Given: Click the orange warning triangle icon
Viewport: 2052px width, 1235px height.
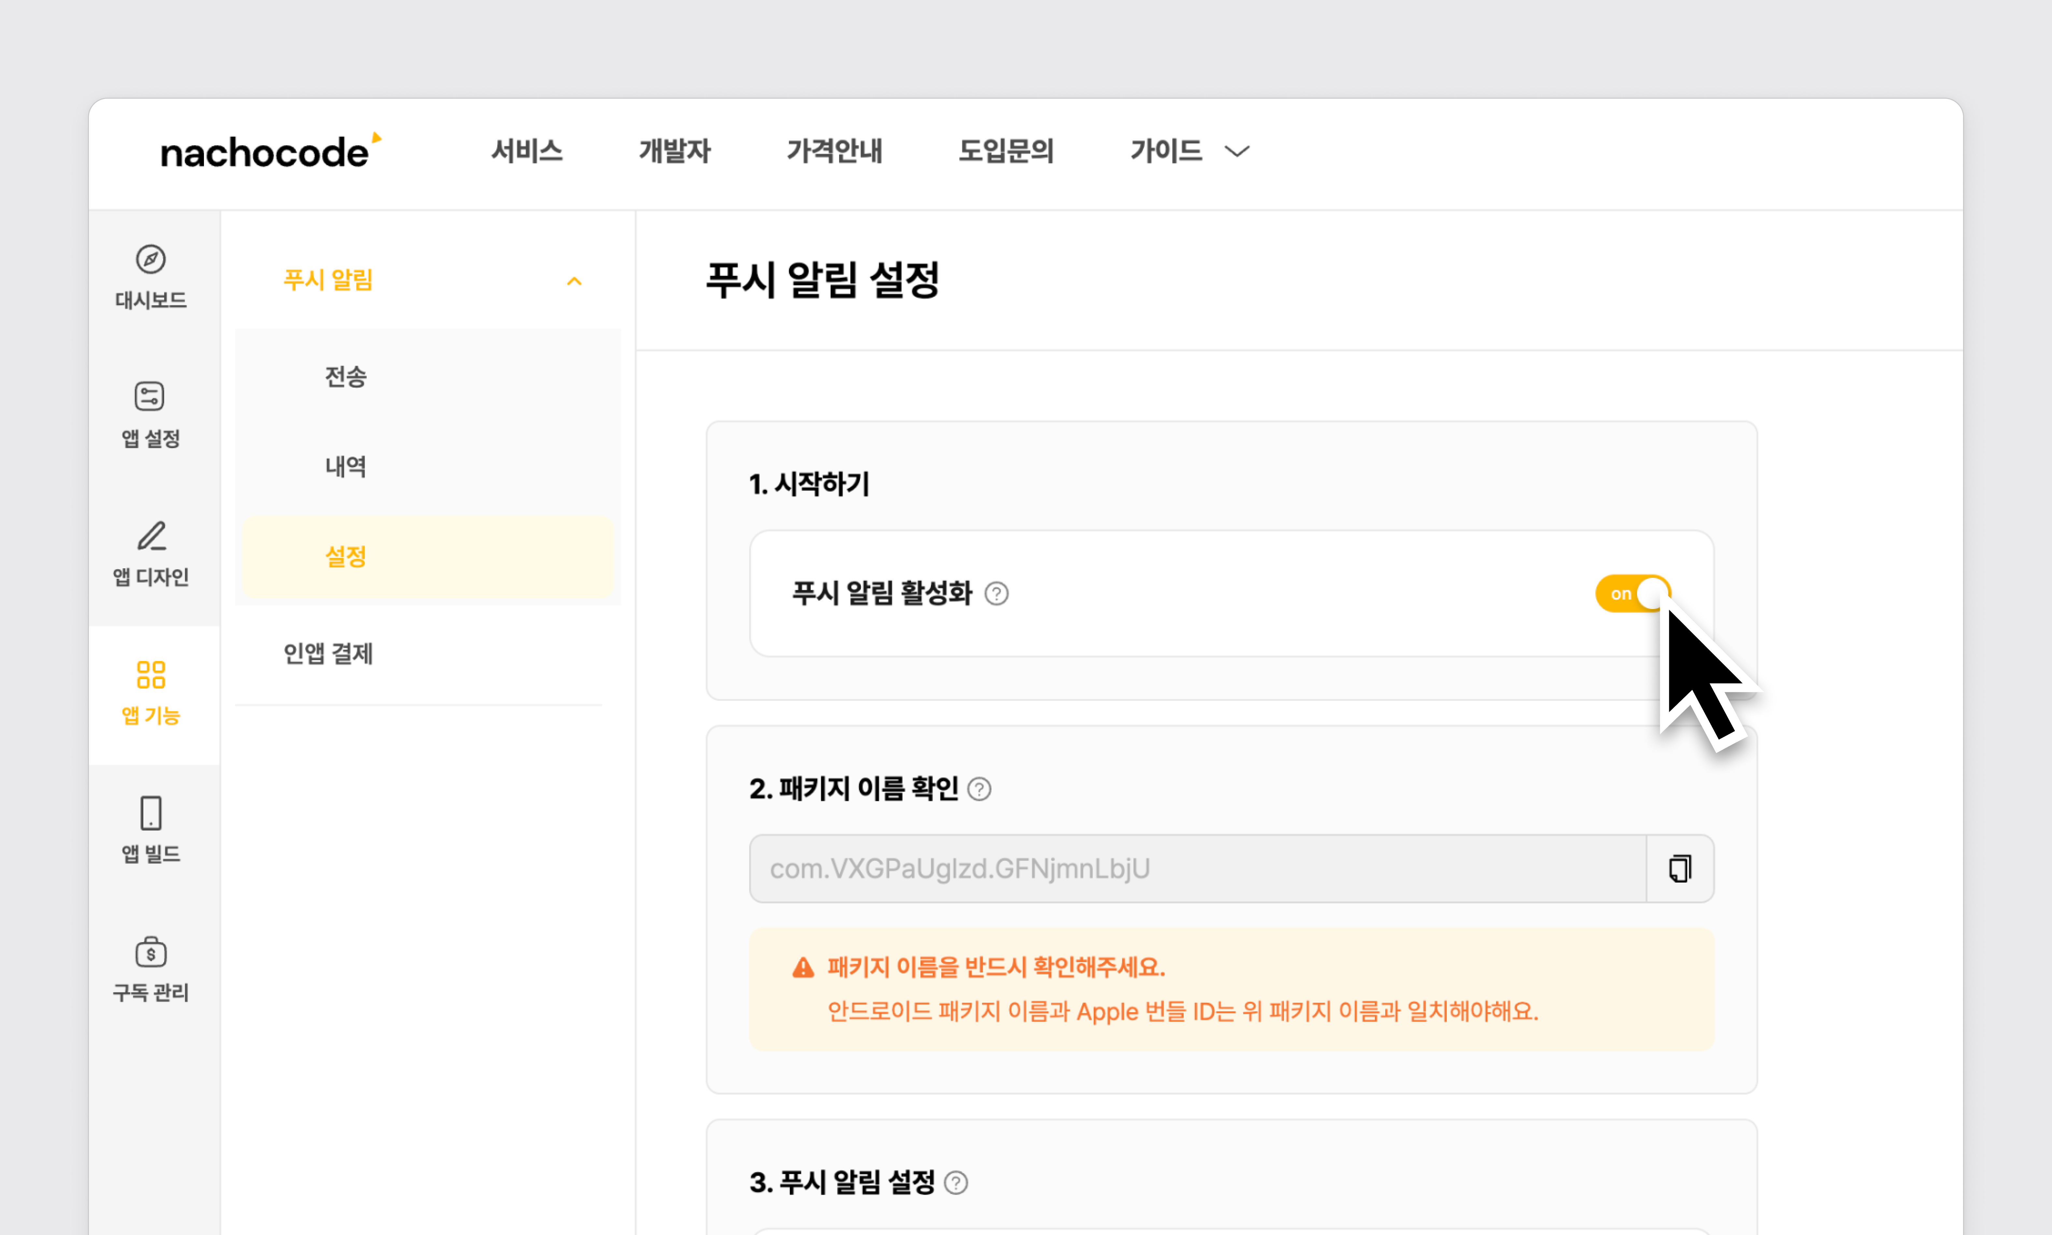Looking at the screenshot, I should 803,967.
